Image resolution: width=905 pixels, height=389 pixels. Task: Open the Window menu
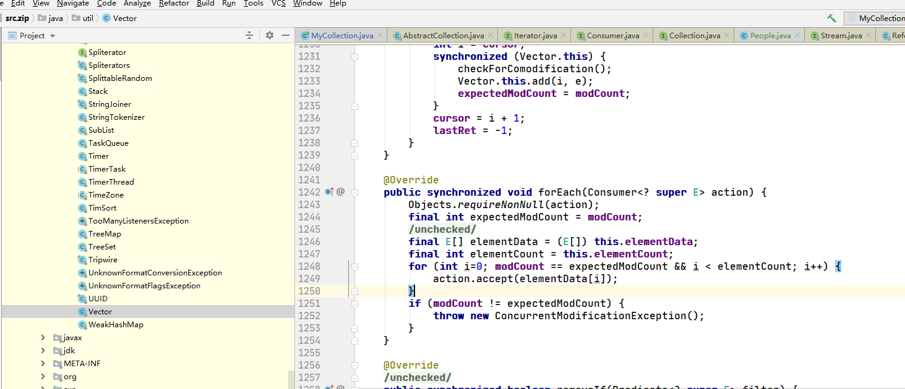pyautogui.click(x=307, y=3)
